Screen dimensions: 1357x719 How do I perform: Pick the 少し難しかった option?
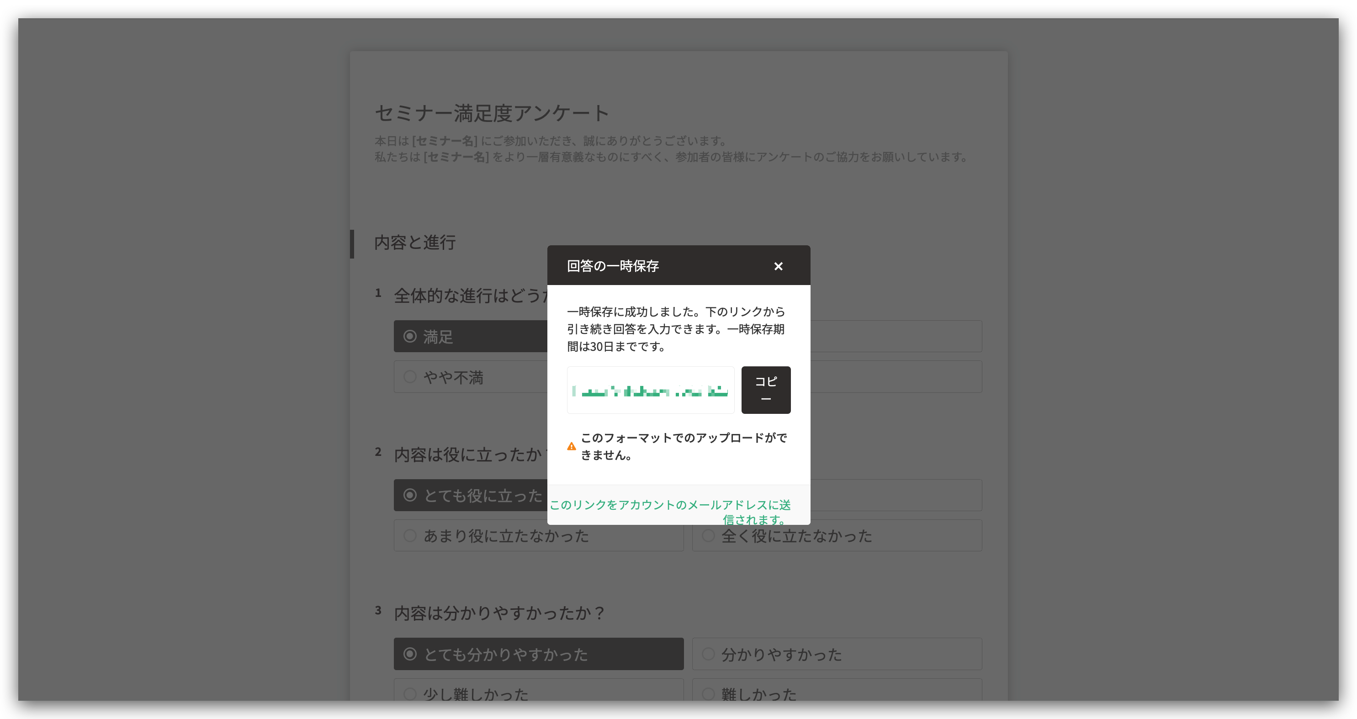tap(538, 690)
